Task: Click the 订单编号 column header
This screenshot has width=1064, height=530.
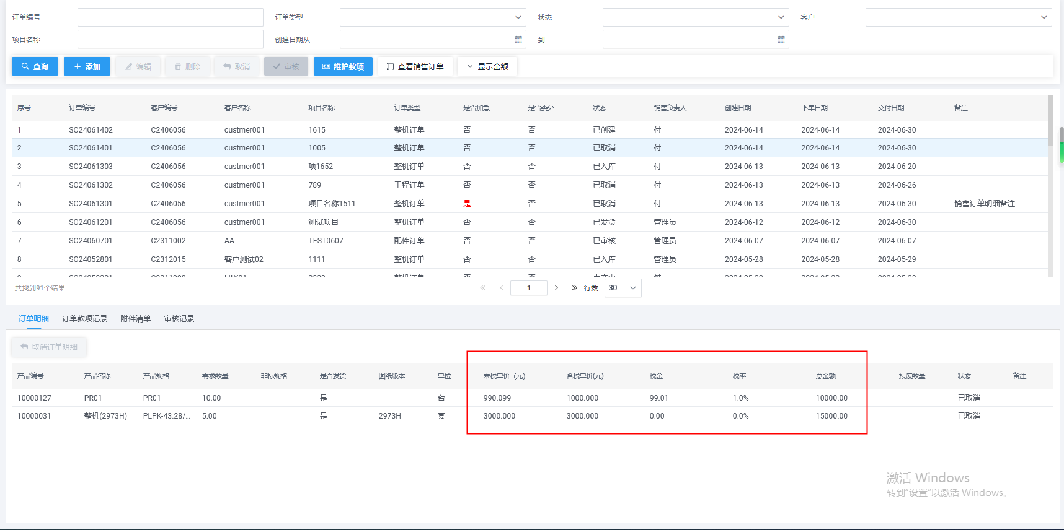Action: [x=82, y=108]
